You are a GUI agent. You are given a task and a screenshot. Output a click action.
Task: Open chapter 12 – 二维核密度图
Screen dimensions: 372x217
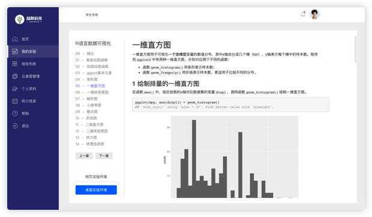92,131
